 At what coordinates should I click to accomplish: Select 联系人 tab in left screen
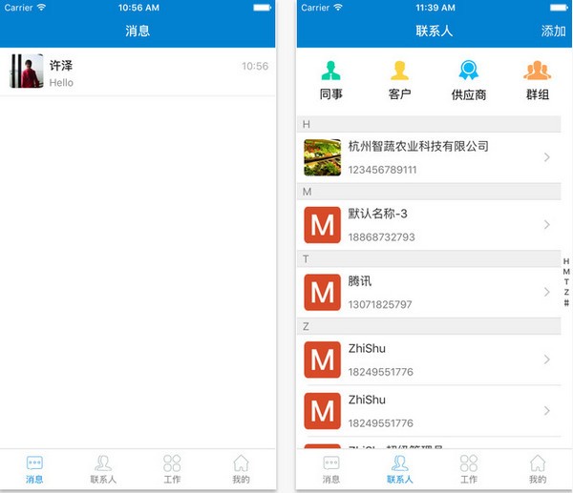pyautogui.click(x=103, y=470)
